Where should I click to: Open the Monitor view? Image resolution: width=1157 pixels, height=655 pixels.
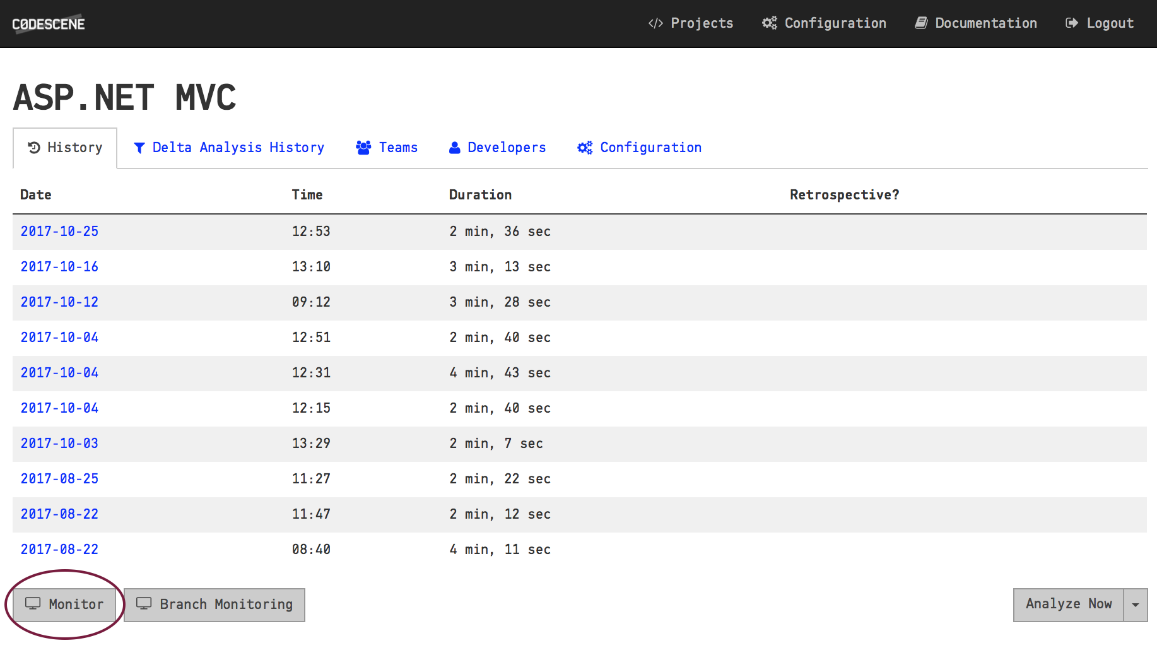pyautogui.click(x=64, y=605)
